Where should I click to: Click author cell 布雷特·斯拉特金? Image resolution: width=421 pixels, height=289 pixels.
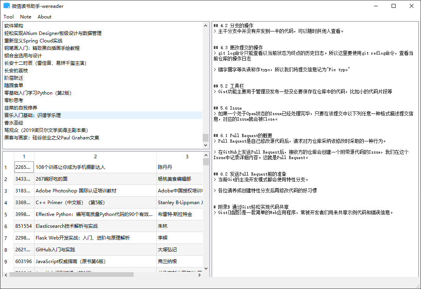pyautogui.click(x=180, y=214)
